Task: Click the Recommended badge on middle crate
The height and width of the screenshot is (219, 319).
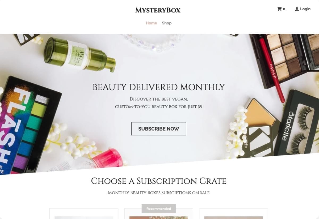Action: coord(159,209)
